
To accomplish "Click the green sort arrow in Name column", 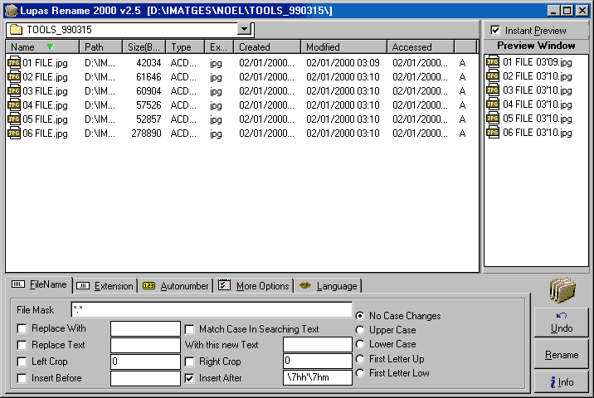I will pos(50,47).
